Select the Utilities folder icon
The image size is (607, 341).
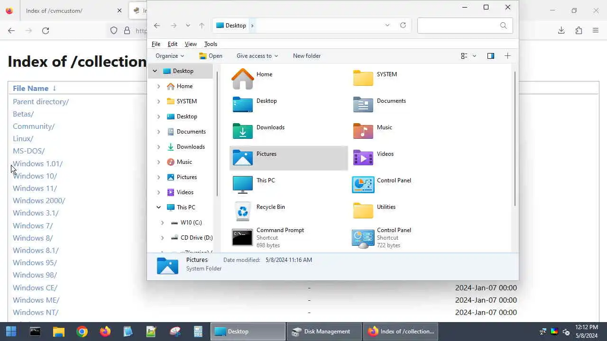point(363,211)
